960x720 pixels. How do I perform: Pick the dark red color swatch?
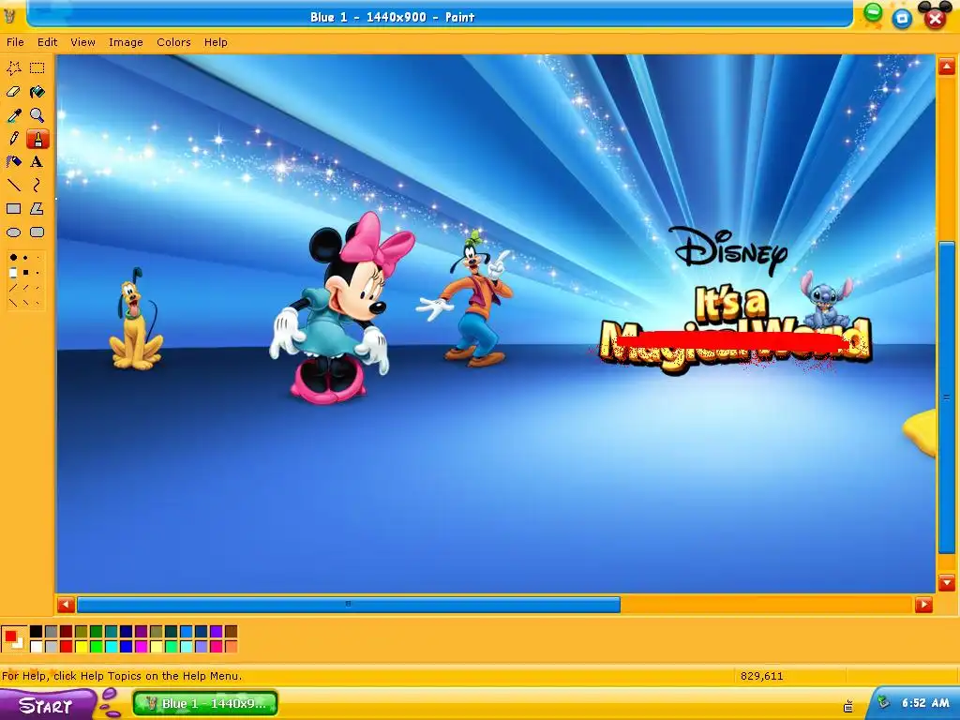(x=67, y=631)
